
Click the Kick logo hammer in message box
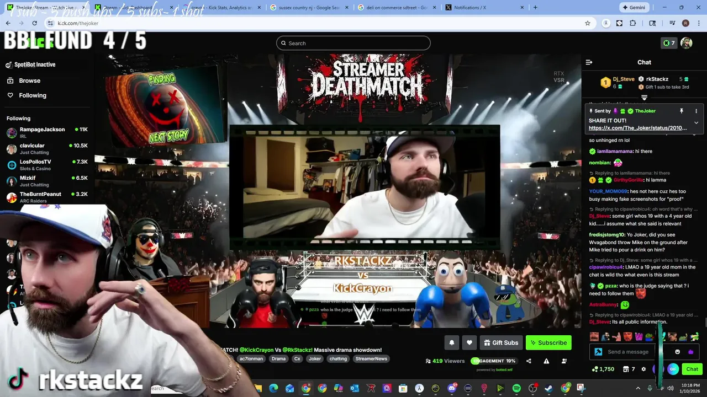point(598,352)
